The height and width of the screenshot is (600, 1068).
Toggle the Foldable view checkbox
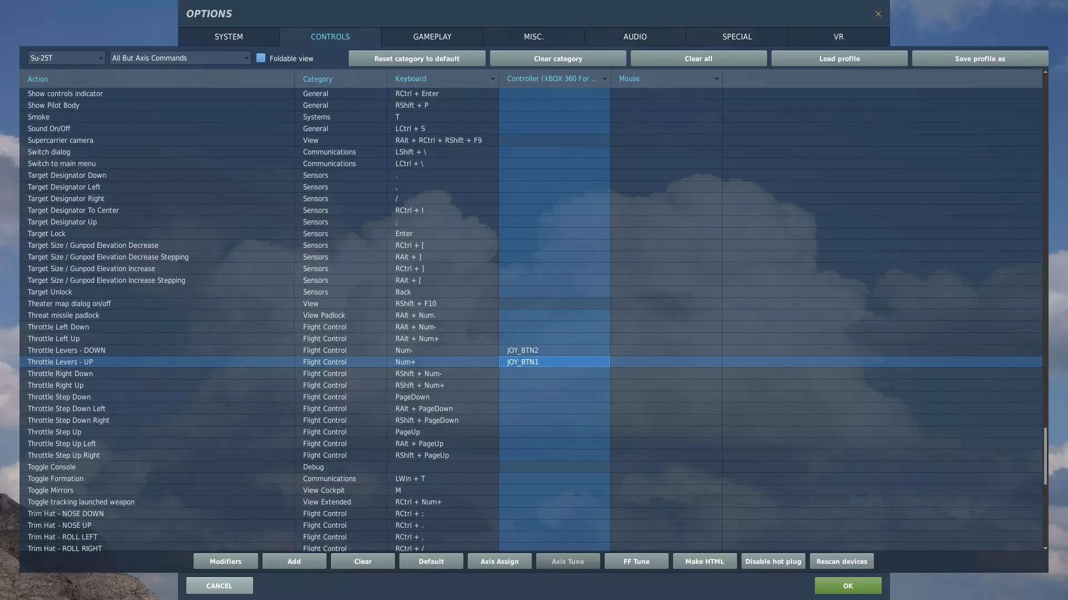point(261,58)
